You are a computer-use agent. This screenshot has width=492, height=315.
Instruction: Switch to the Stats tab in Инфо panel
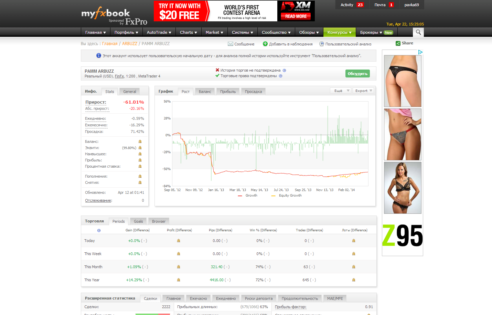[x=110, y=92]
